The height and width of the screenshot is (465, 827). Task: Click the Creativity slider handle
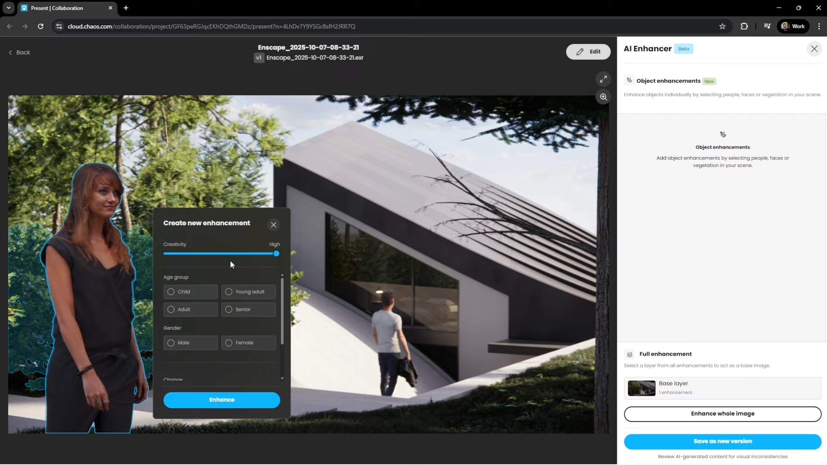tap(277, 254)
